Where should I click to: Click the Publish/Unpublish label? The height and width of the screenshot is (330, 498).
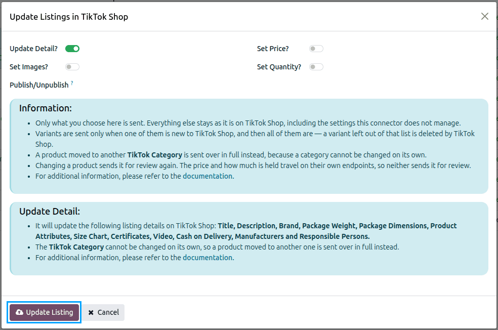click(x=39, y=85)
